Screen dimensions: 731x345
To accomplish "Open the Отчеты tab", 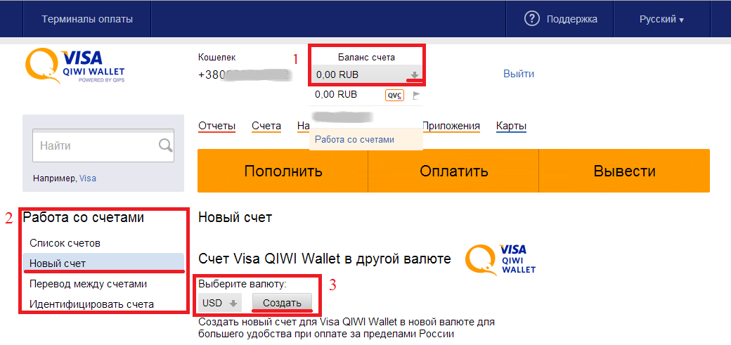I will [x=216, y=126].
